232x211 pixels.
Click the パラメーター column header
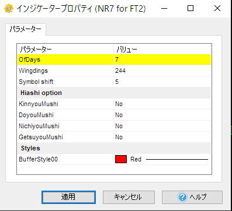click(x=65, y=50)
